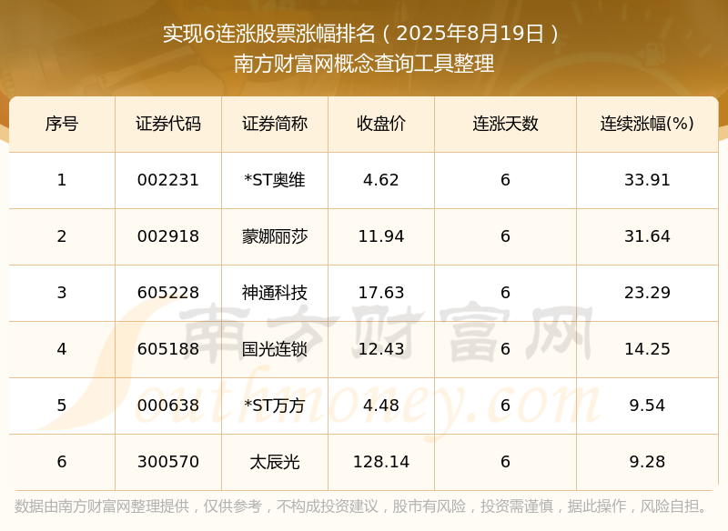Click 连涨天数 value in *ST奥维 row
Image resolution: width=728 pixels, height=531 pixels.
(x=505, y=180)
